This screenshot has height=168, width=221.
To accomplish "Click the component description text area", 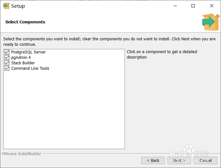I will tap(162, 55).
